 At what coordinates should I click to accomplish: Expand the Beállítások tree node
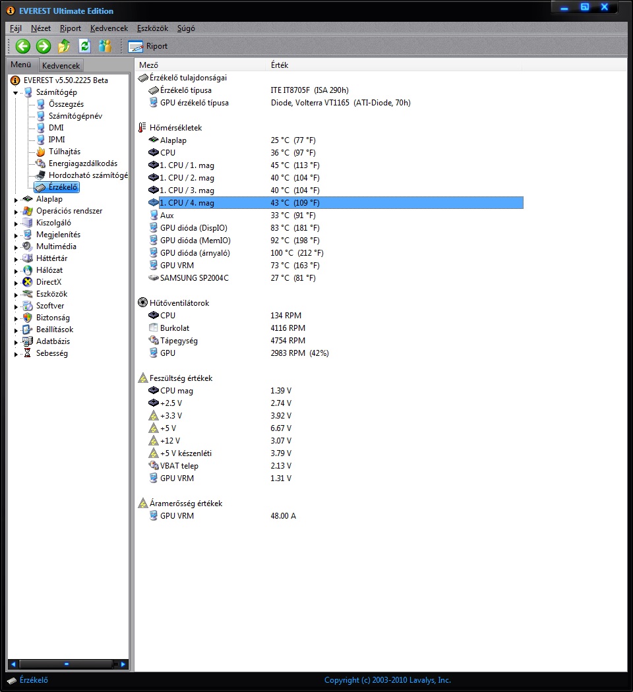coord(16,331)
